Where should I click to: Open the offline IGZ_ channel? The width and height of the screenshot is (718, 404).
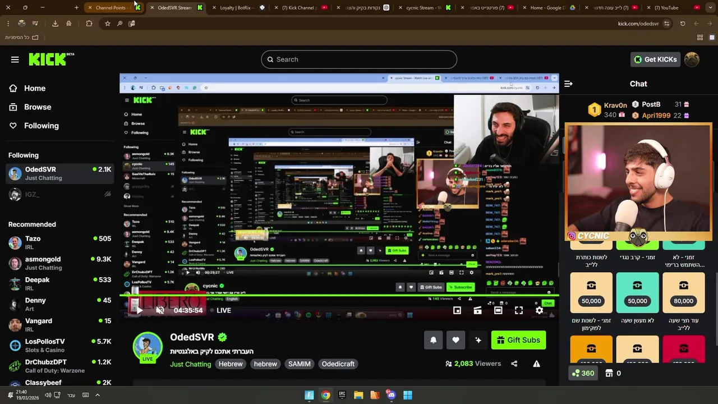(x=60, y=194)
